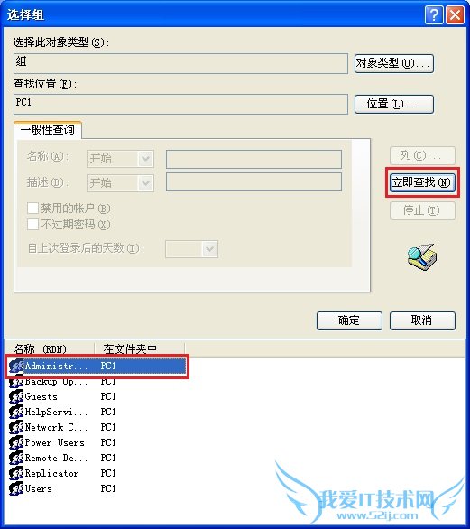Toggle the 不过期密码 checkbox
The image size is (470, 529).
pyautogui.click(x=32, y=224)
